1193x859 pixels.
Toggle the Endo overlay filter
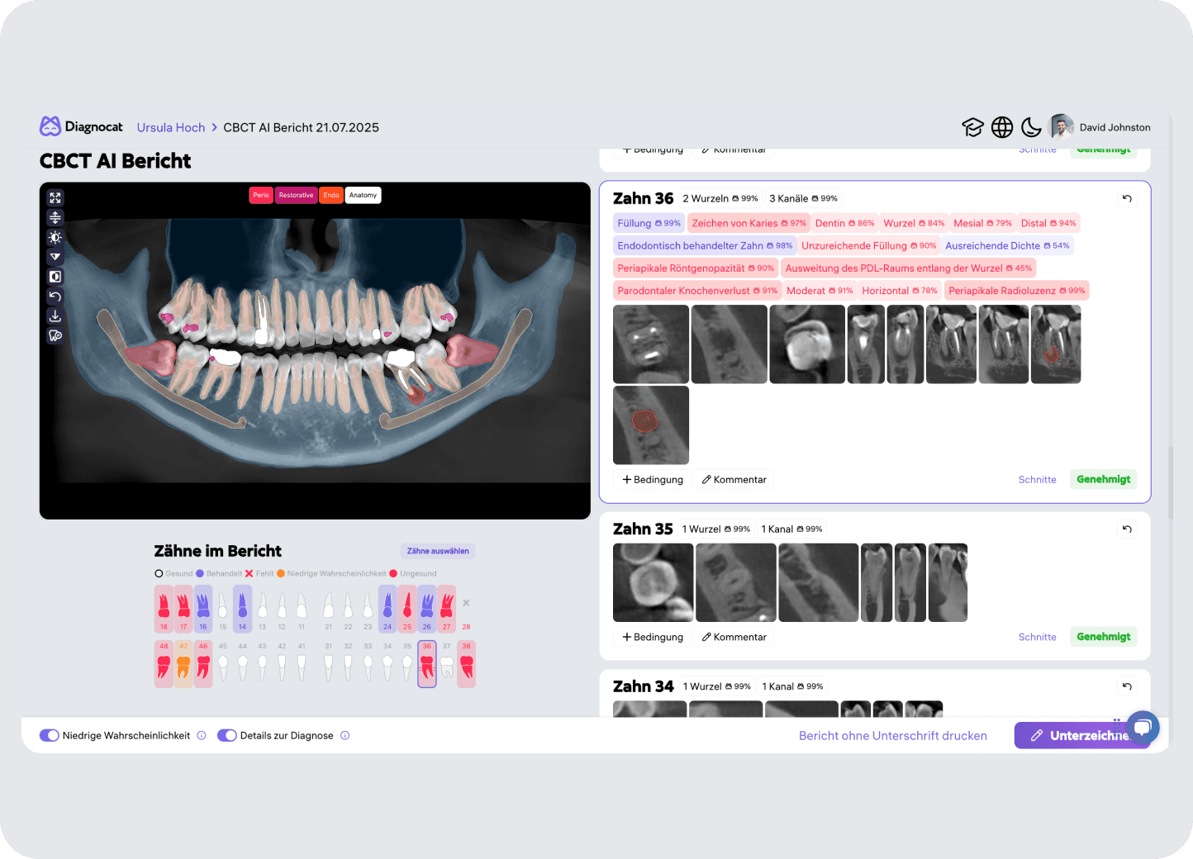(330, 195)
